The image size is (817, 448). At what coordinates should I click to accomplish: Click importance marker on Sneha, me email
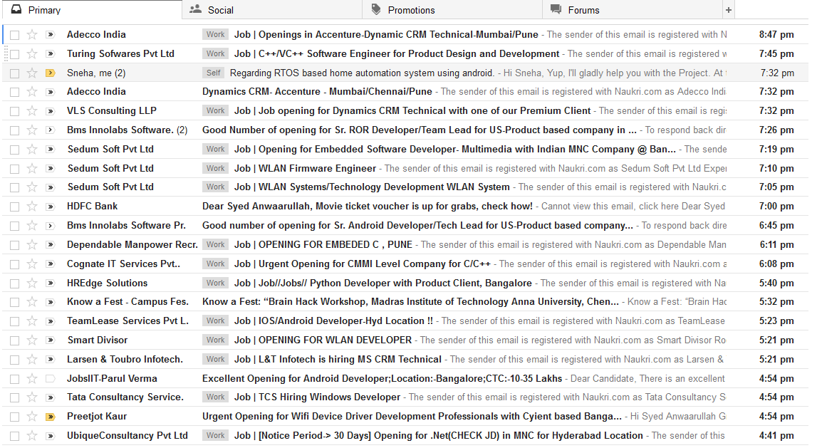pos(50,73)
